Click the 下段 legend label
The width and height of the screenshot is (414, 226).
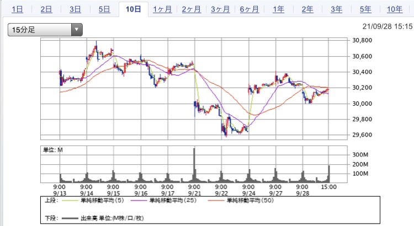click(51, 218)
